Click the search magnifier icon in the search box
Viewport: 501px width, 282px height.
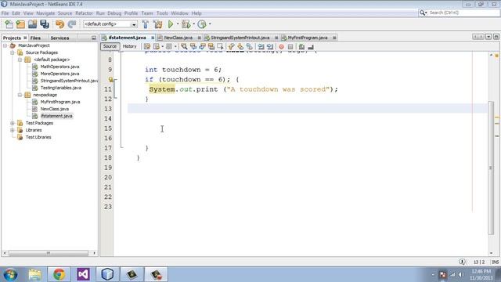(x=423, y=13)
